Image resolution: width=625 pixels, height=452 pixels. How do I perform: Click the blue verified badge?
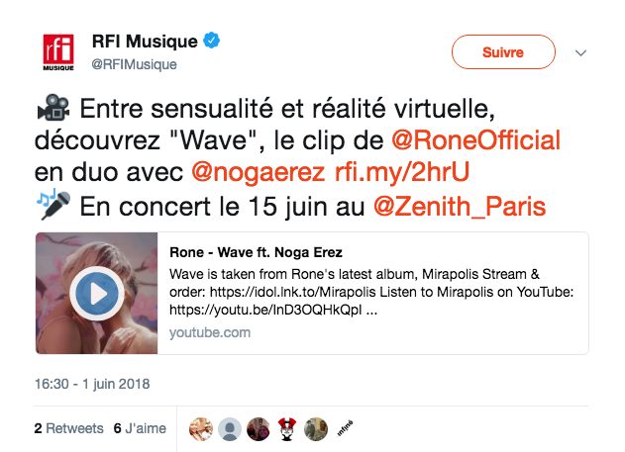click(x=211, y=42)
